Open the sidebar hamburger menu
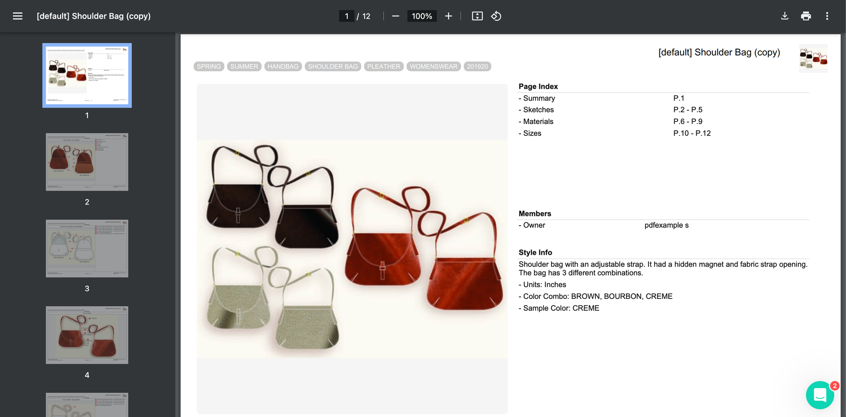The height and width of the screenshot is (417, 846). click(17, 16)
